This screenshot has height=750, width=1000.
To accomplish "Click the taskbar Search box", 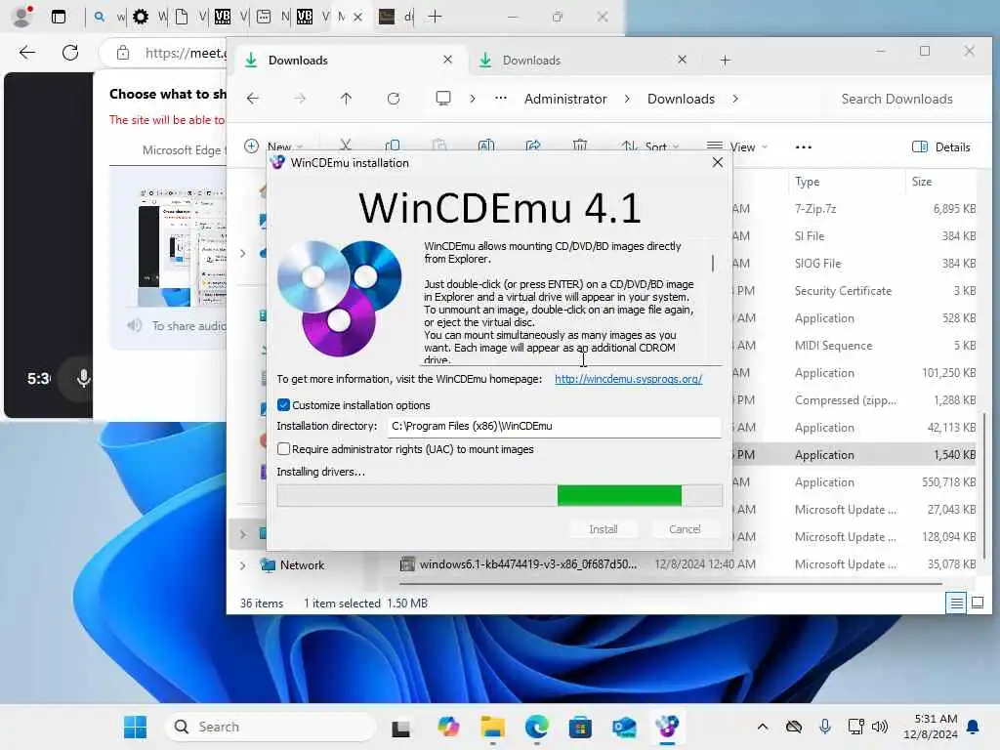I will click(x=271, y=727).
